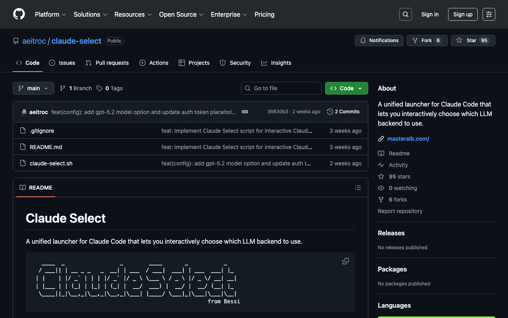This screenshot has height=318, width=508.
Task: Switch to the Issues tab
Action: click(x=62, y=63)
